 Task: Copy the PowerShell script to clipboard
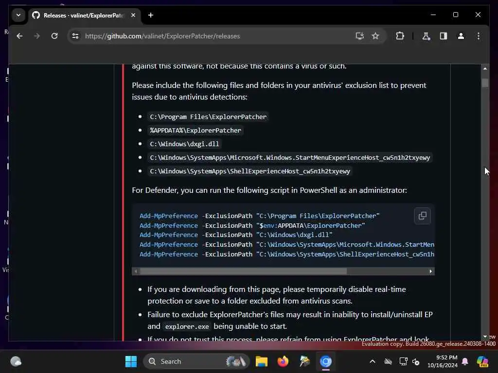pos(423,216)
